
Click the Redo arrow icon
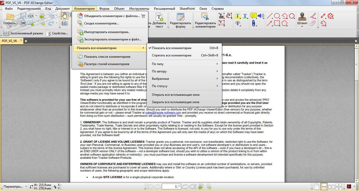click(x=51, y=23)
